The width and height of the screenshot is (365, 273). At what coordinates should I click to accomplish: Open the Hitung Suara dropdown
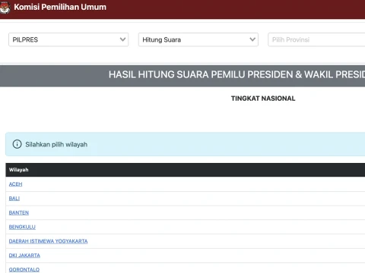[x=198, y=39]
